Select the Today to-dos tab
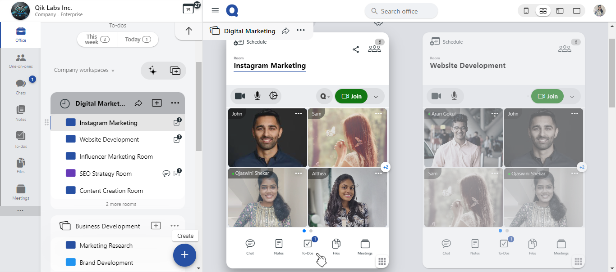 pyautogui.click(x=138, y=40)
